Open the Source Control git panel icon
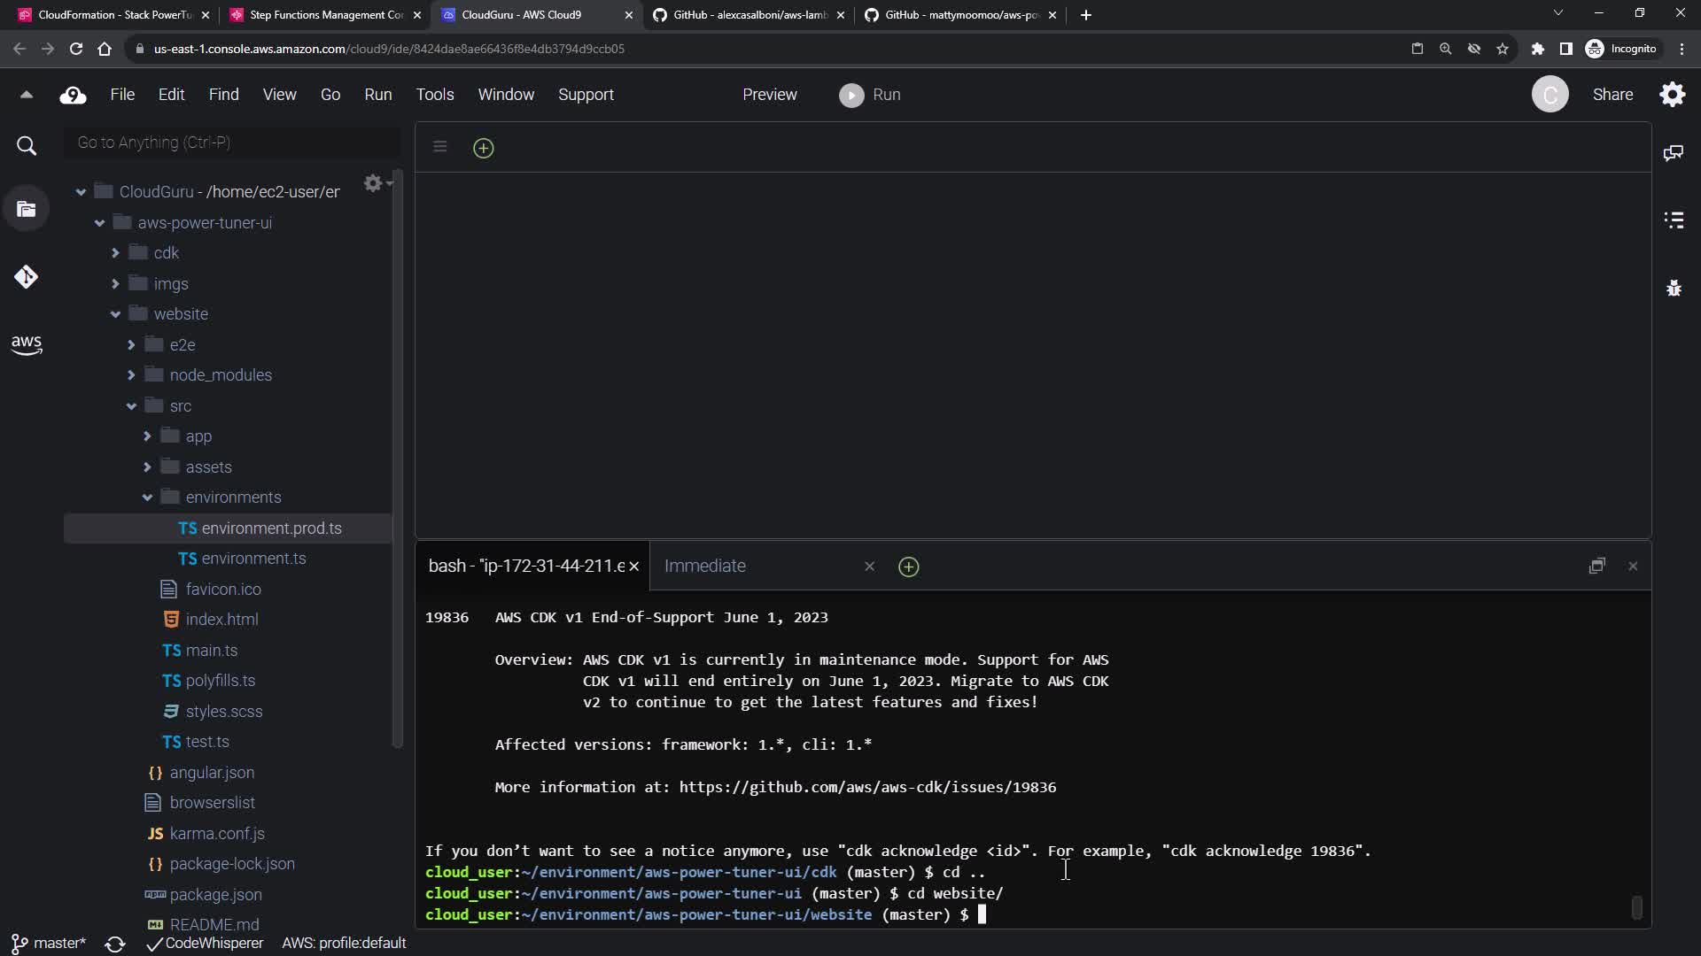This screenshot has height=956, width=1701. tap(26, 277)
